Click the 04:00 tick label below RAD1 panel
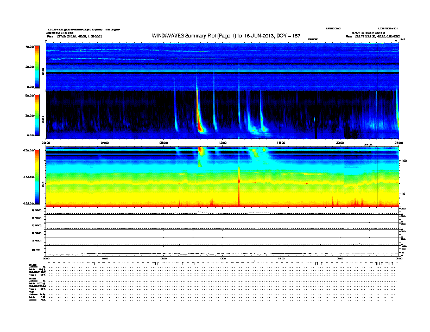Viewport: 430px width, 332px height. click(x=105, y=143)
